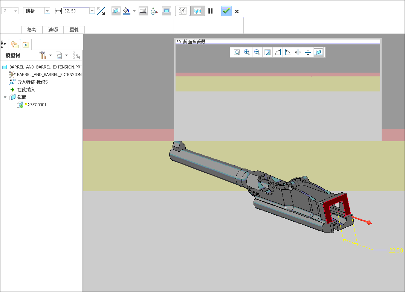The image size is (405, 292).
Task: Flip the section clipping direction
Action: click(101, 11)
